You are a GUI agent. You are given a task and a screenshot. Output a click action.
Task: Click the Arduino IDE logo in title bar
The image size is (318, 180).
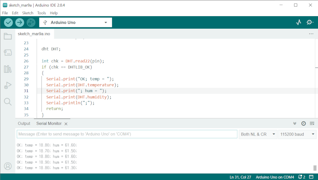[5, 5]
